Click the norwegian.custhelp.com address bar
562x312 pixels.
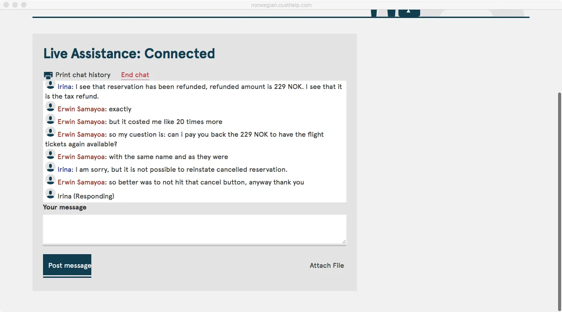click(x=281, y=5)
